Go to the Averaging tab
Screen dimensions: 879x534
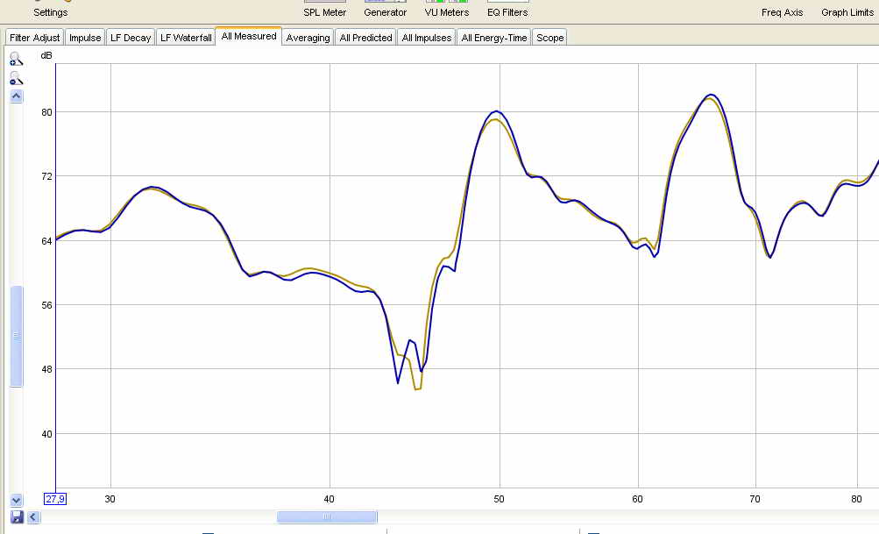308,38
